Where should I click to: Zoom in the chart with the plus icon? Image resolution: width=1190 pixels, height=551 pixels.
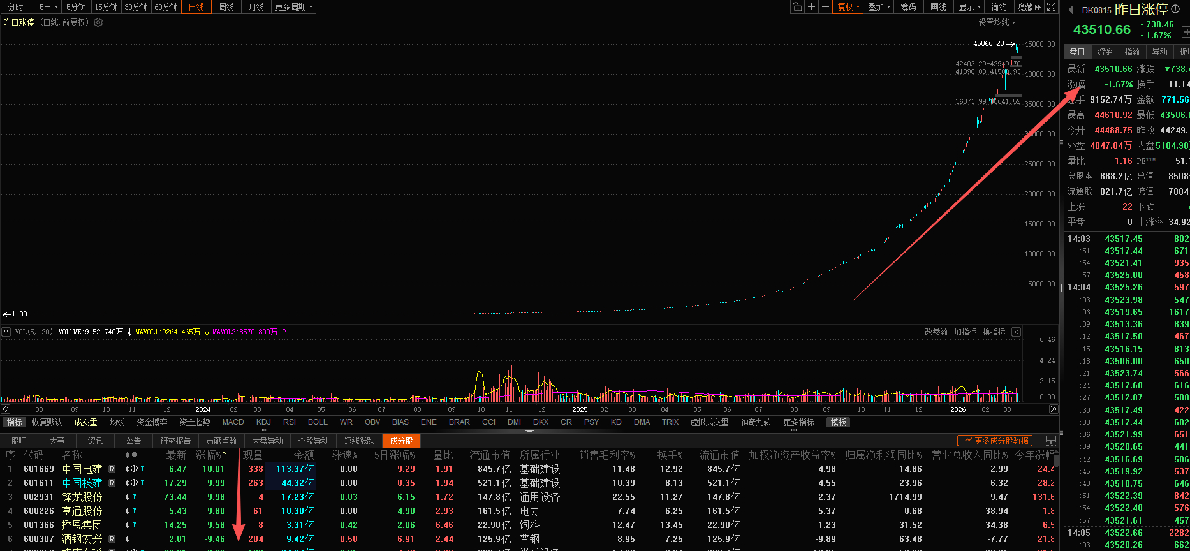tap(812, 7)
